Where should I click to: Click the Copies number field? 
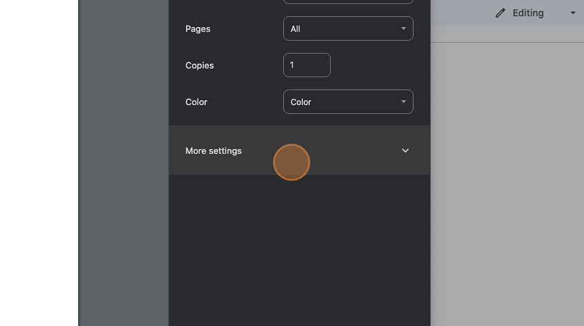click(306, 65)
